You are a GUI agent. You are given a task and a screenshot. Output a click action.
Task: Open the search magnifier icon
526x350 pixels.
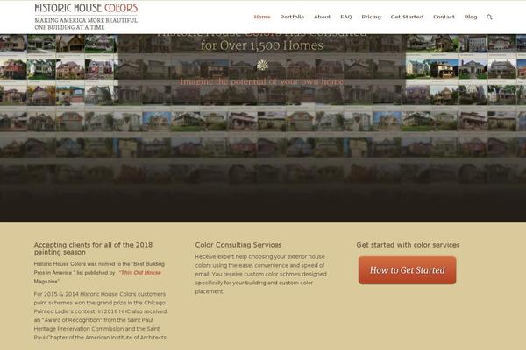pos(489,17)
